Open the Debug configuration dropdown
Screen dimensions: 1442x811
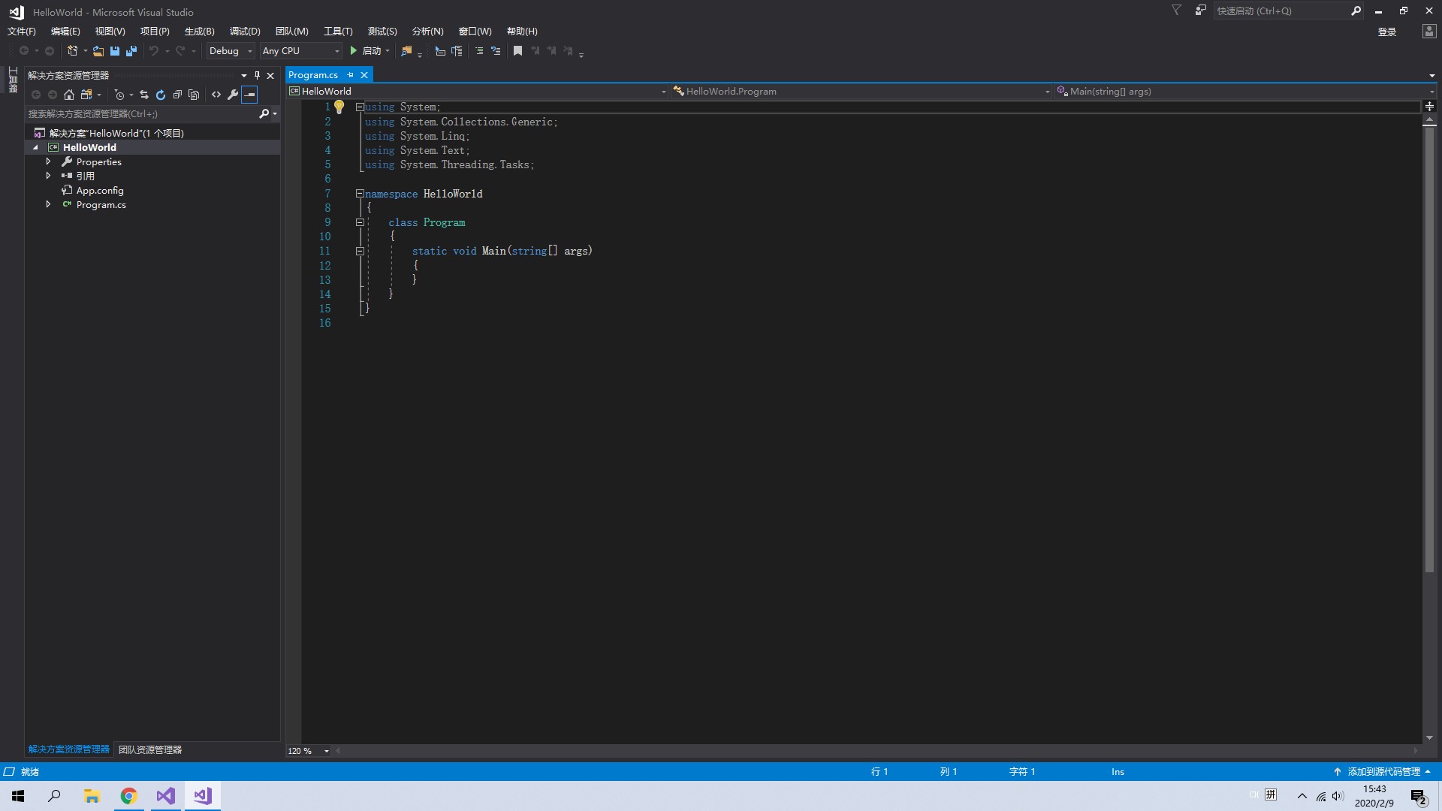click(x=231, y=51)
